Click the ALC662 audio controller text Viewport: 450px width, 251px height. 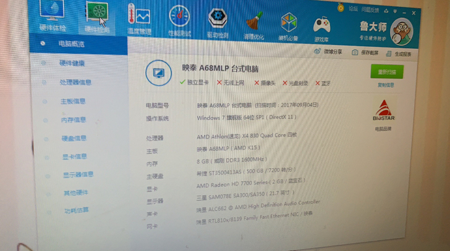258,206
